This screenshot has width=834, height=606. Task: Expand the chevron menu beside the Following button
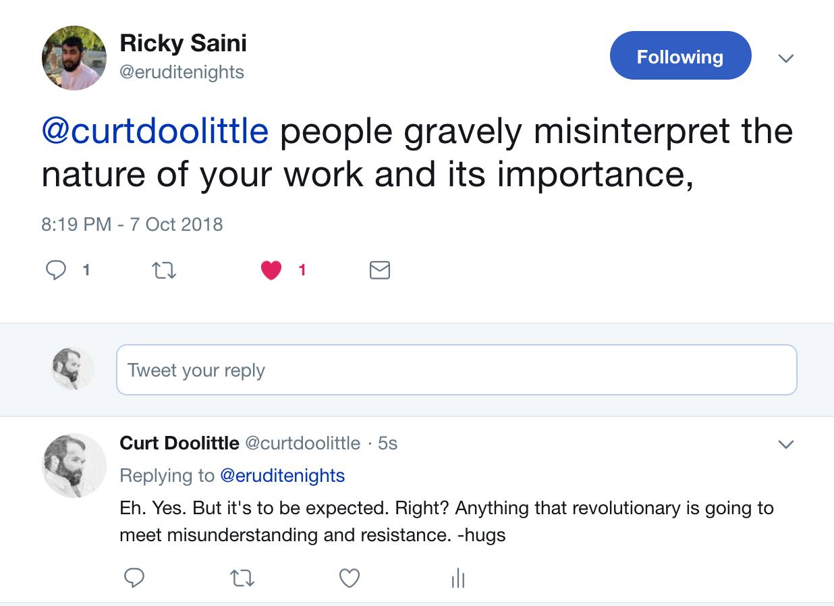(785, 58)
